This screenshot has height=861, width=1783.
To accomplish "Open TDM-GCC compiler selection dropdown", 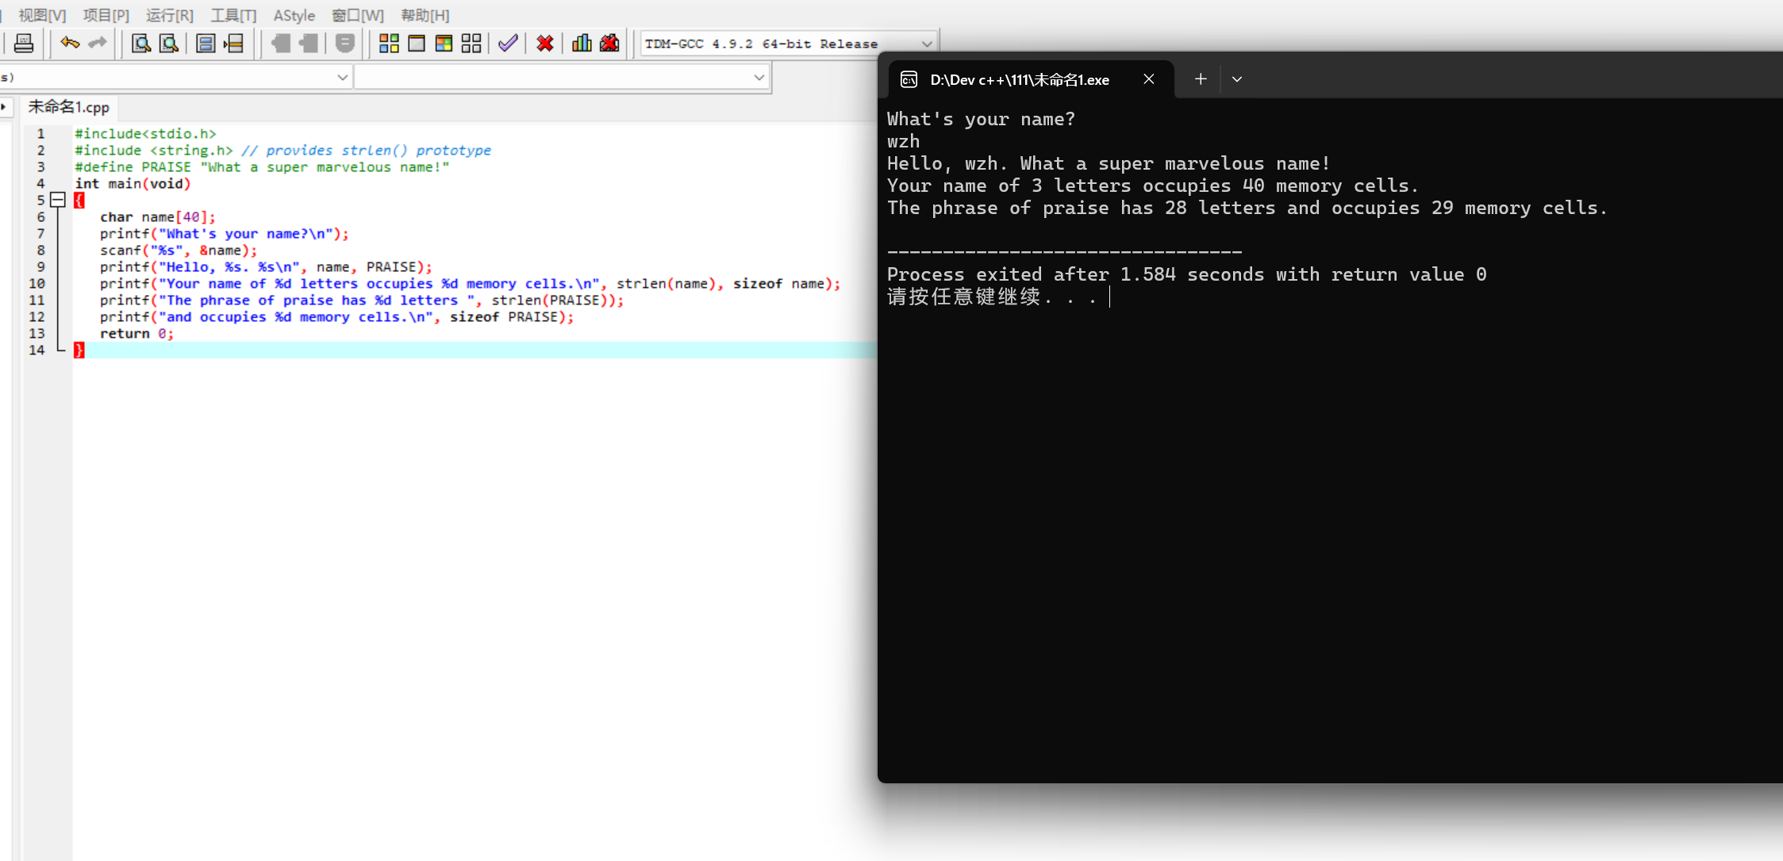I will (926, 44).
